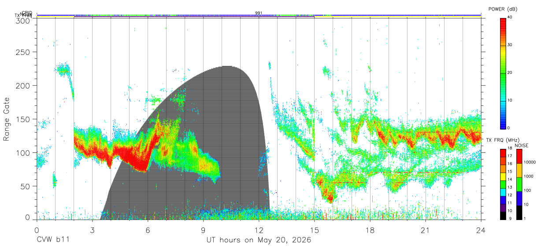Click the 991 CPID value at top
The width and height of the screenshot is (541, 249).
[259, 13]
